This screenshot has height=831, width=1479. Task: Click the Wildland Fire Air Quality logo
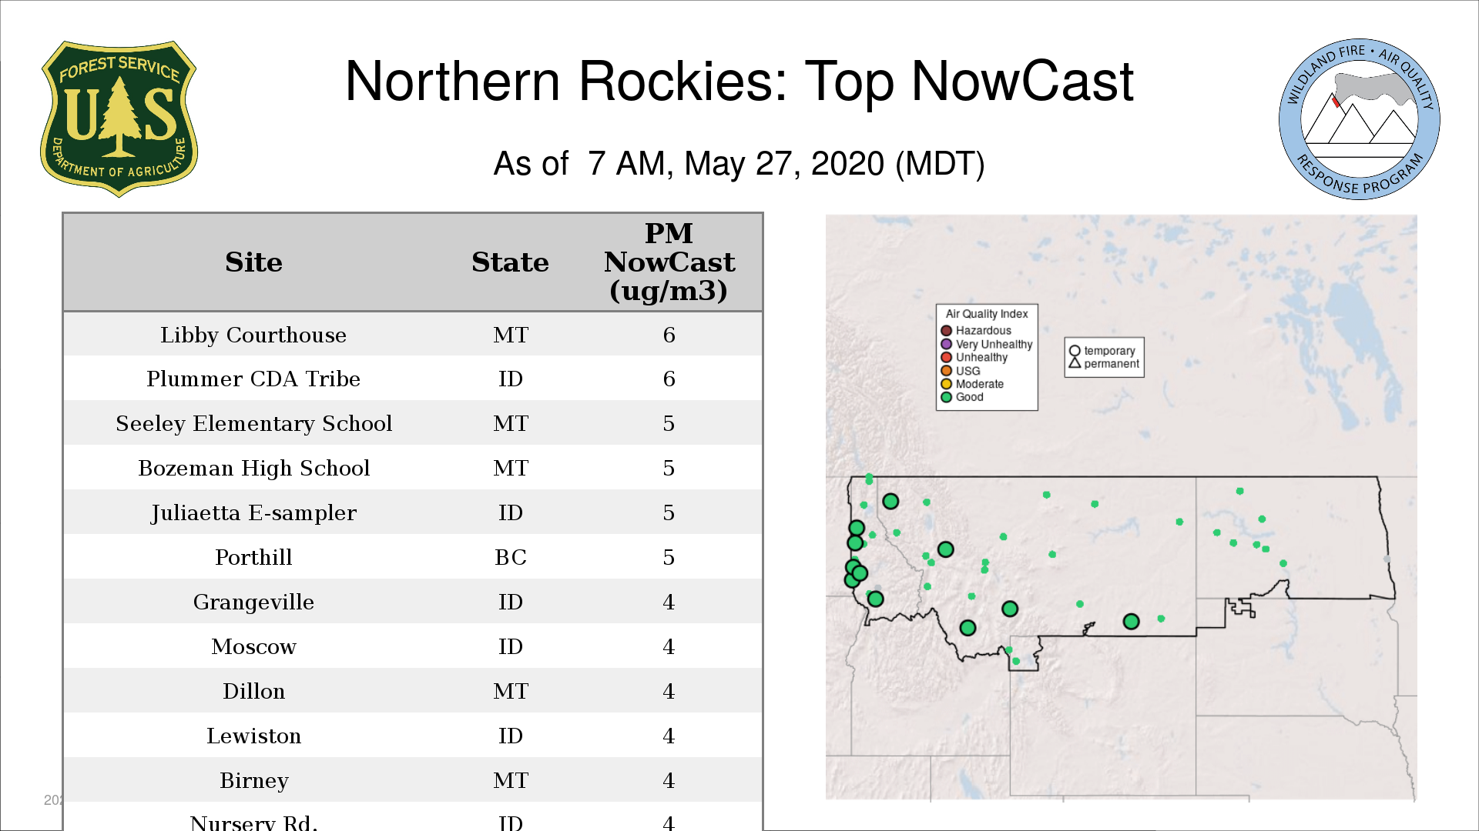point(1359,119)
